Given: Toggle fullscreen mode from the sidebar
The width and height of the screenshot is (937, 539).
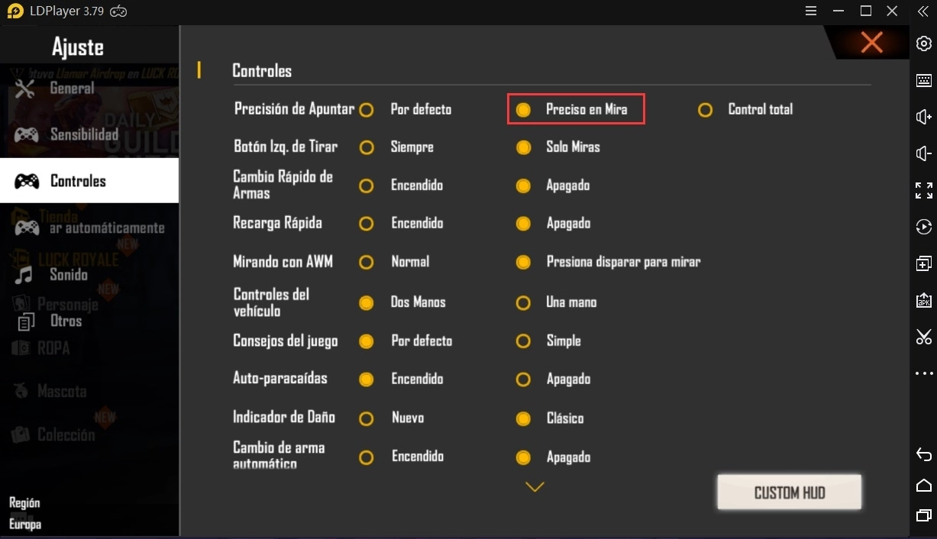Looking at the screenshot, I should pos(923,191).
